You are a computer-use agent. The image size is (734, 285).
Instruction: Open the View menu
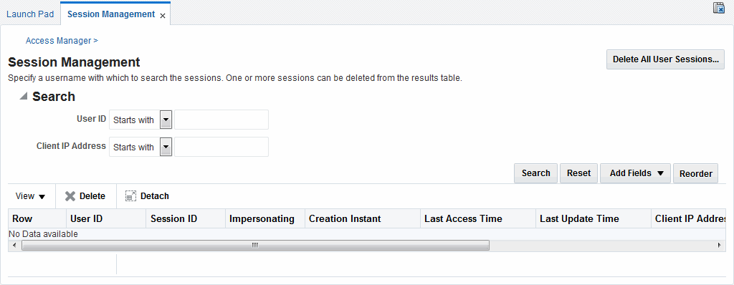[30, 196]
